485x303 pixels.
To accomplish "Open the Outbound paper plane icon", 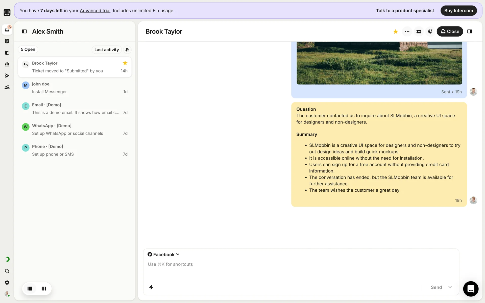I will tap(7, 76).
